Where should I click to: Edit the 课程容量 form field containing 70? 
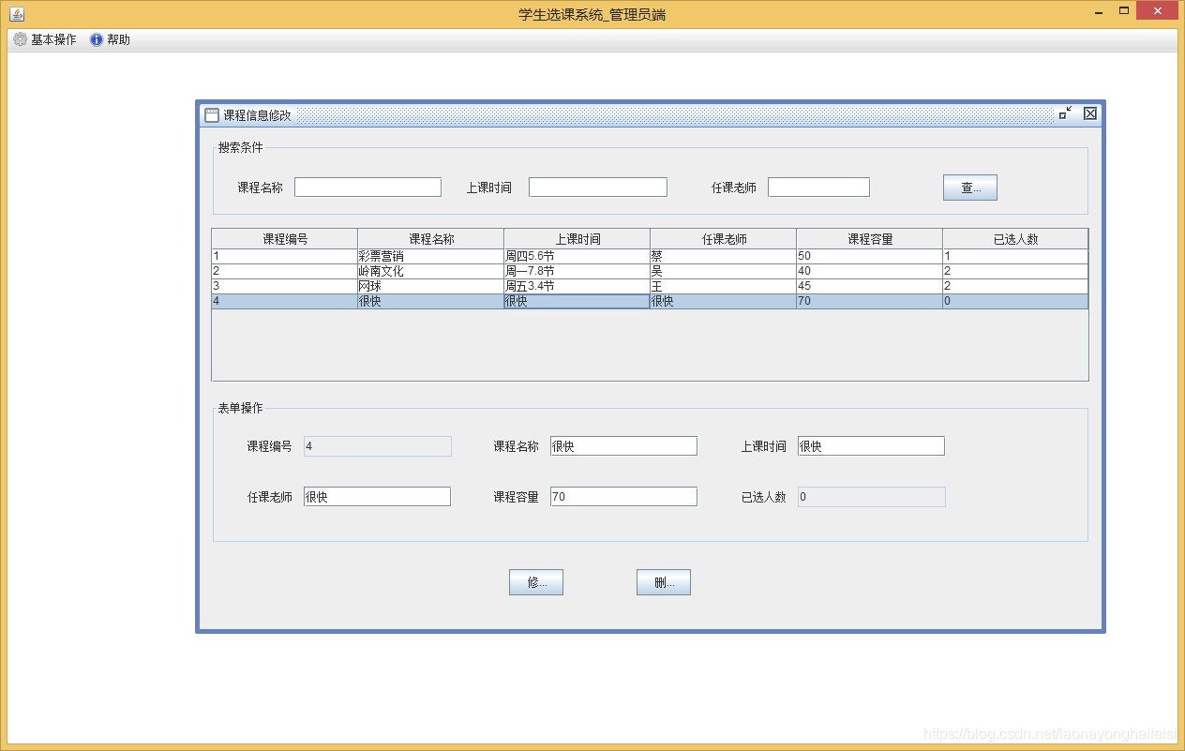tap(623, 497)
